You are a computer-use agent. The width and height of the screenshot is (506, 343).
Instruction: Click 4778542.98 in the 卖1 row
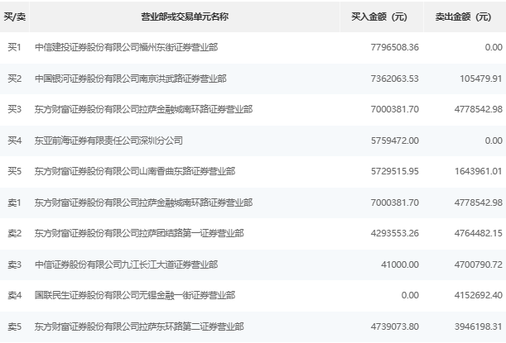pos(479,202)
